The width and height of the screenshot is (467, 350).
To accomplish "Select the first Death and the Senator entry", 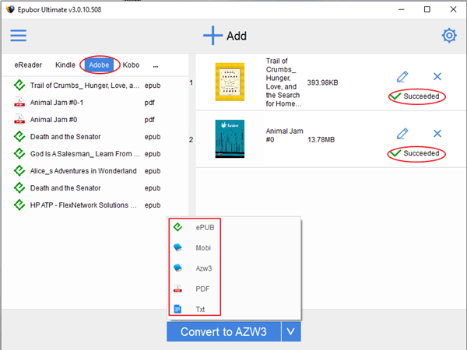I will coord(65,137).
